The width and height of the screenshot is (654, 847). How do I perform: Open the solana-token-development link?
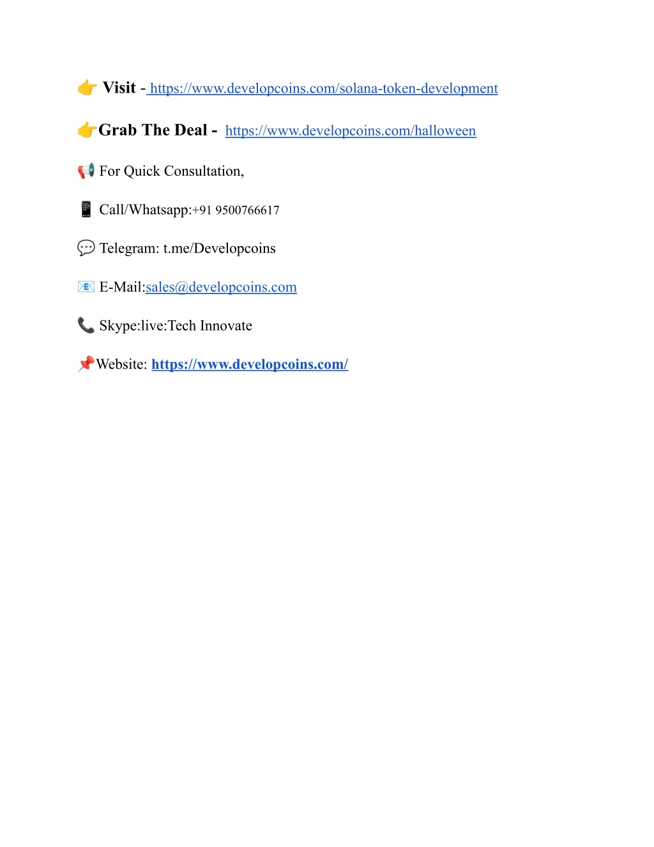[x=324, y=88]
